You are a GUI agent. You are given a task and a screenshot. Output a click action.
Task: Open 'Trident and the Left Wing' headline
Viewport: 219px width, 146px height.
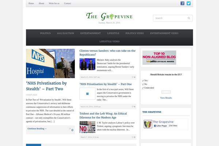[x=103, y=116]
